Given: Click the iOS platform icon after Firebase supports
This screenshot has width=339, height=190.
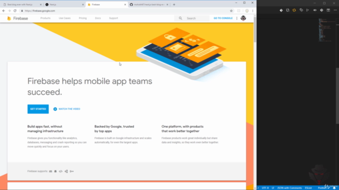Looking at the screenshot, I should point(51,171).
